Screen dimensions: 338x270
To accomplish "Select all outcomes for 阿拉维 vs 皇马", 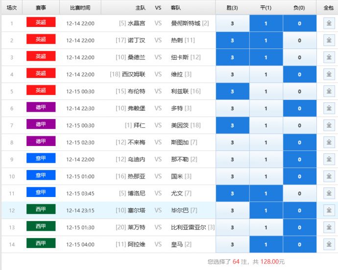I will point(329,244).
